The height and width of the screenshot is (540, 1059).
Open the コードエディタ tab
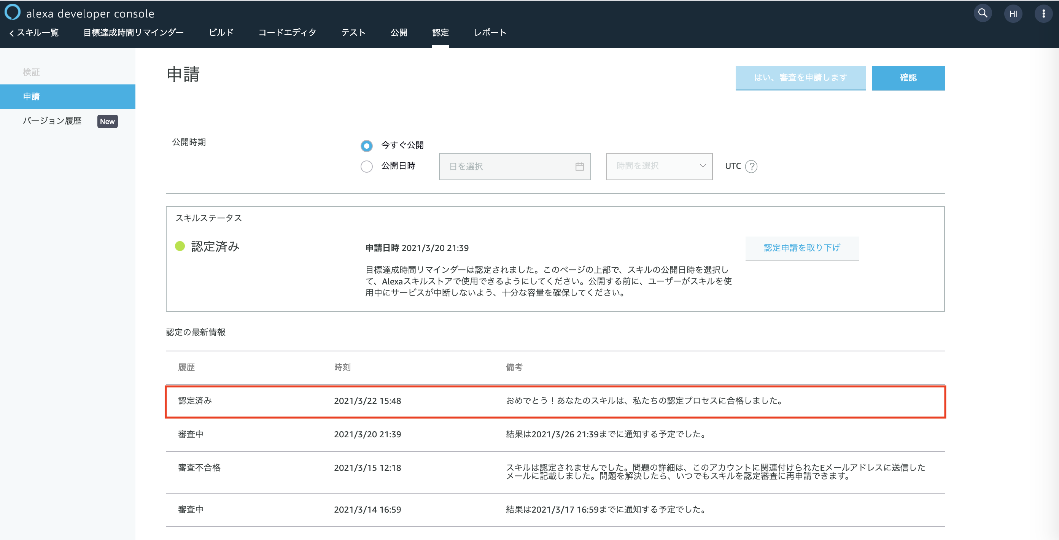tap(287, 33)
